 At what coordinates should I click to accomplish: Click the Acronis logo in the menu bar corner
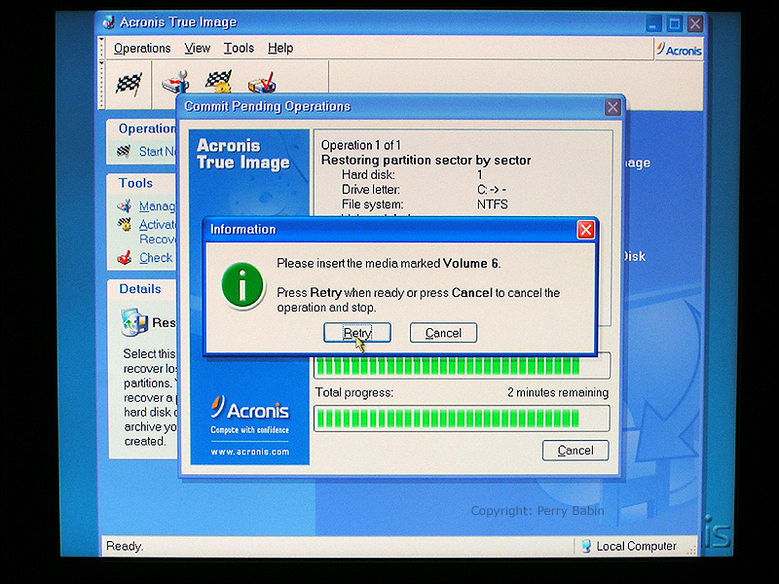tap(679, 50)
